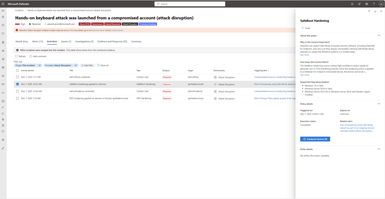Collapse the Policy details section

pos(379,104)
